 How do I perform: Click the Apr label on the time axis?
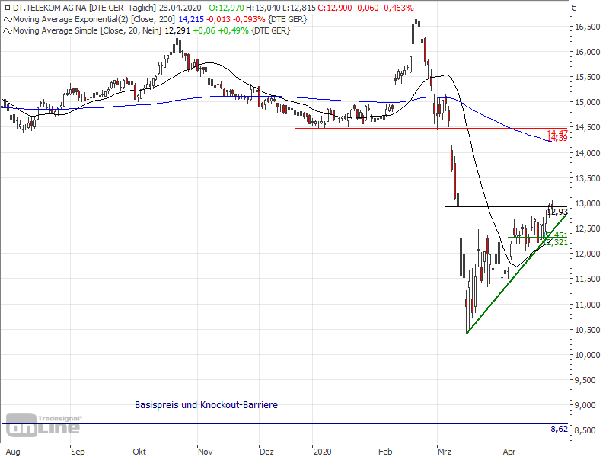(x=509, y=452)
